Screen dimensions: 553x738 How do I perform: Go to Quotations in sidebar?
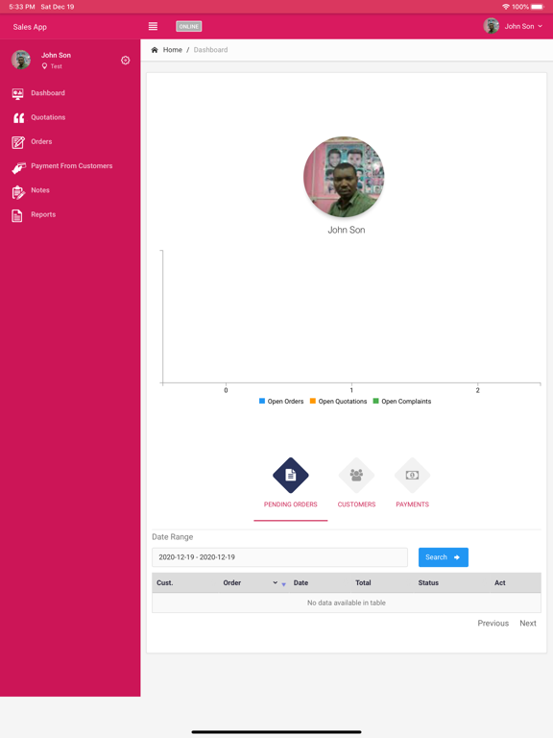coord(48,117)
